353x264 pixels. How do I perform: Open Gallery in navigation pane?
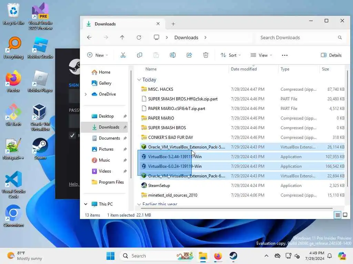[x=104, y=83]
